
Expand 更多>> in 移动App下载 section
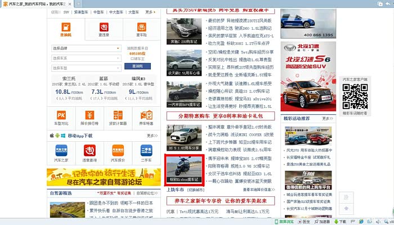click(152, 136)
